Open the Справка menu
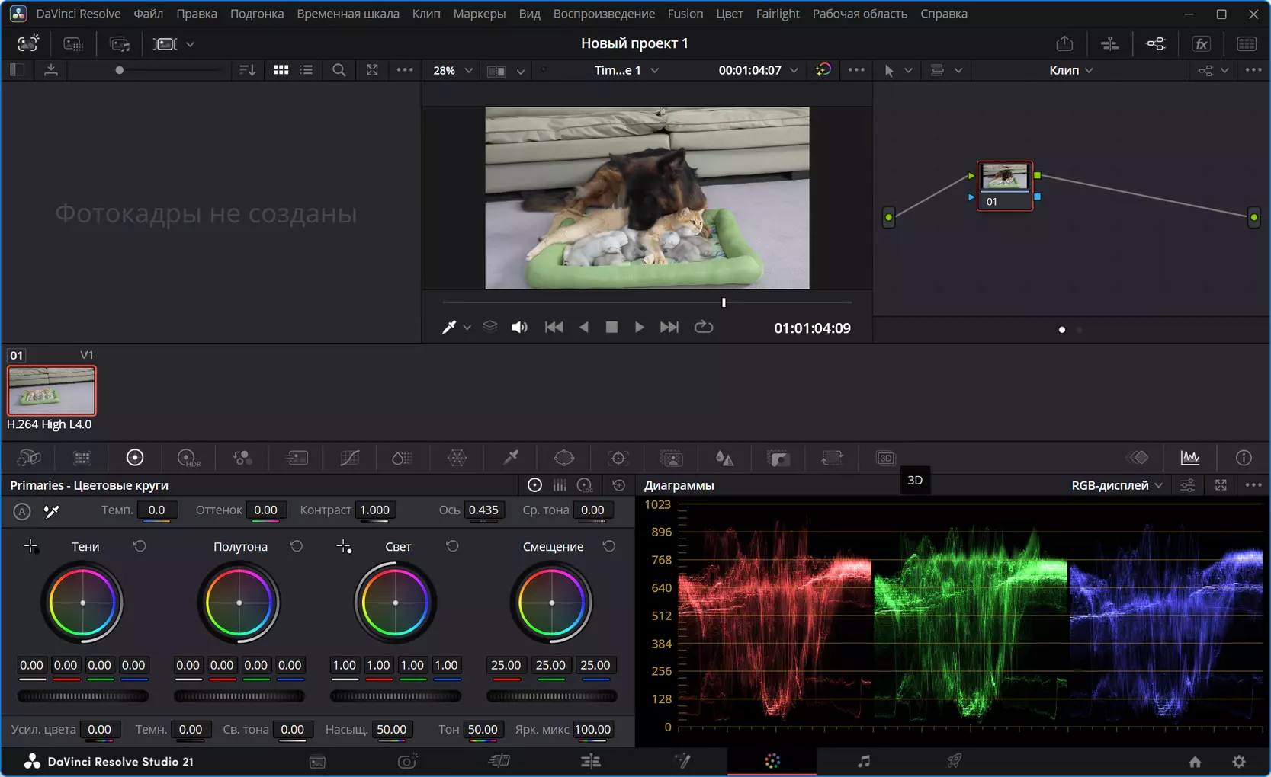1271x777 pixels. click(x=944, y=14)
